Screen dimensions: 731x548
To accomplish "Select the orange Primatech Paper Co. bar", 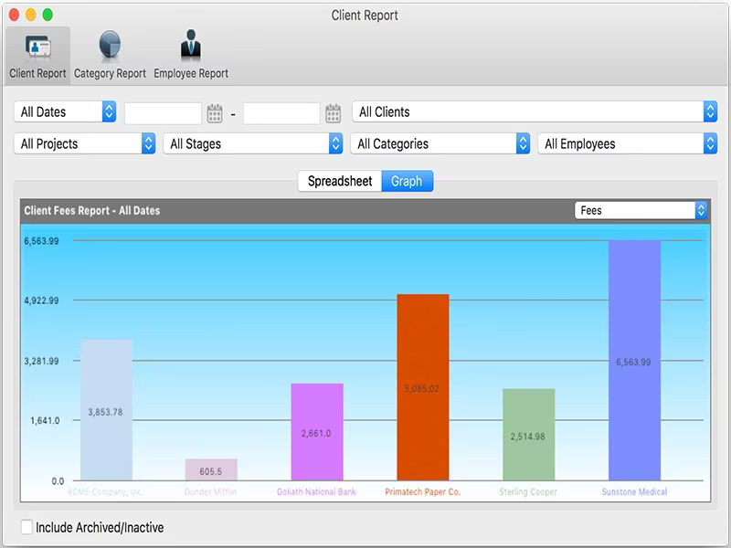I will coord(423,387).
